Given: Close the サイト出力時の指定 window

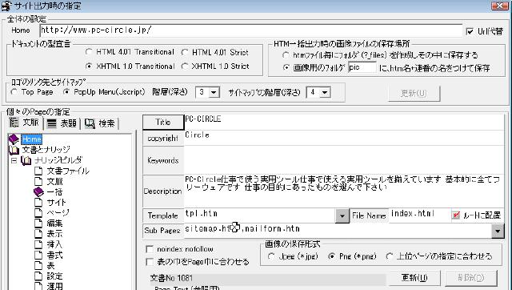Looking at the screenshot, I should click(x=499, y=6).
